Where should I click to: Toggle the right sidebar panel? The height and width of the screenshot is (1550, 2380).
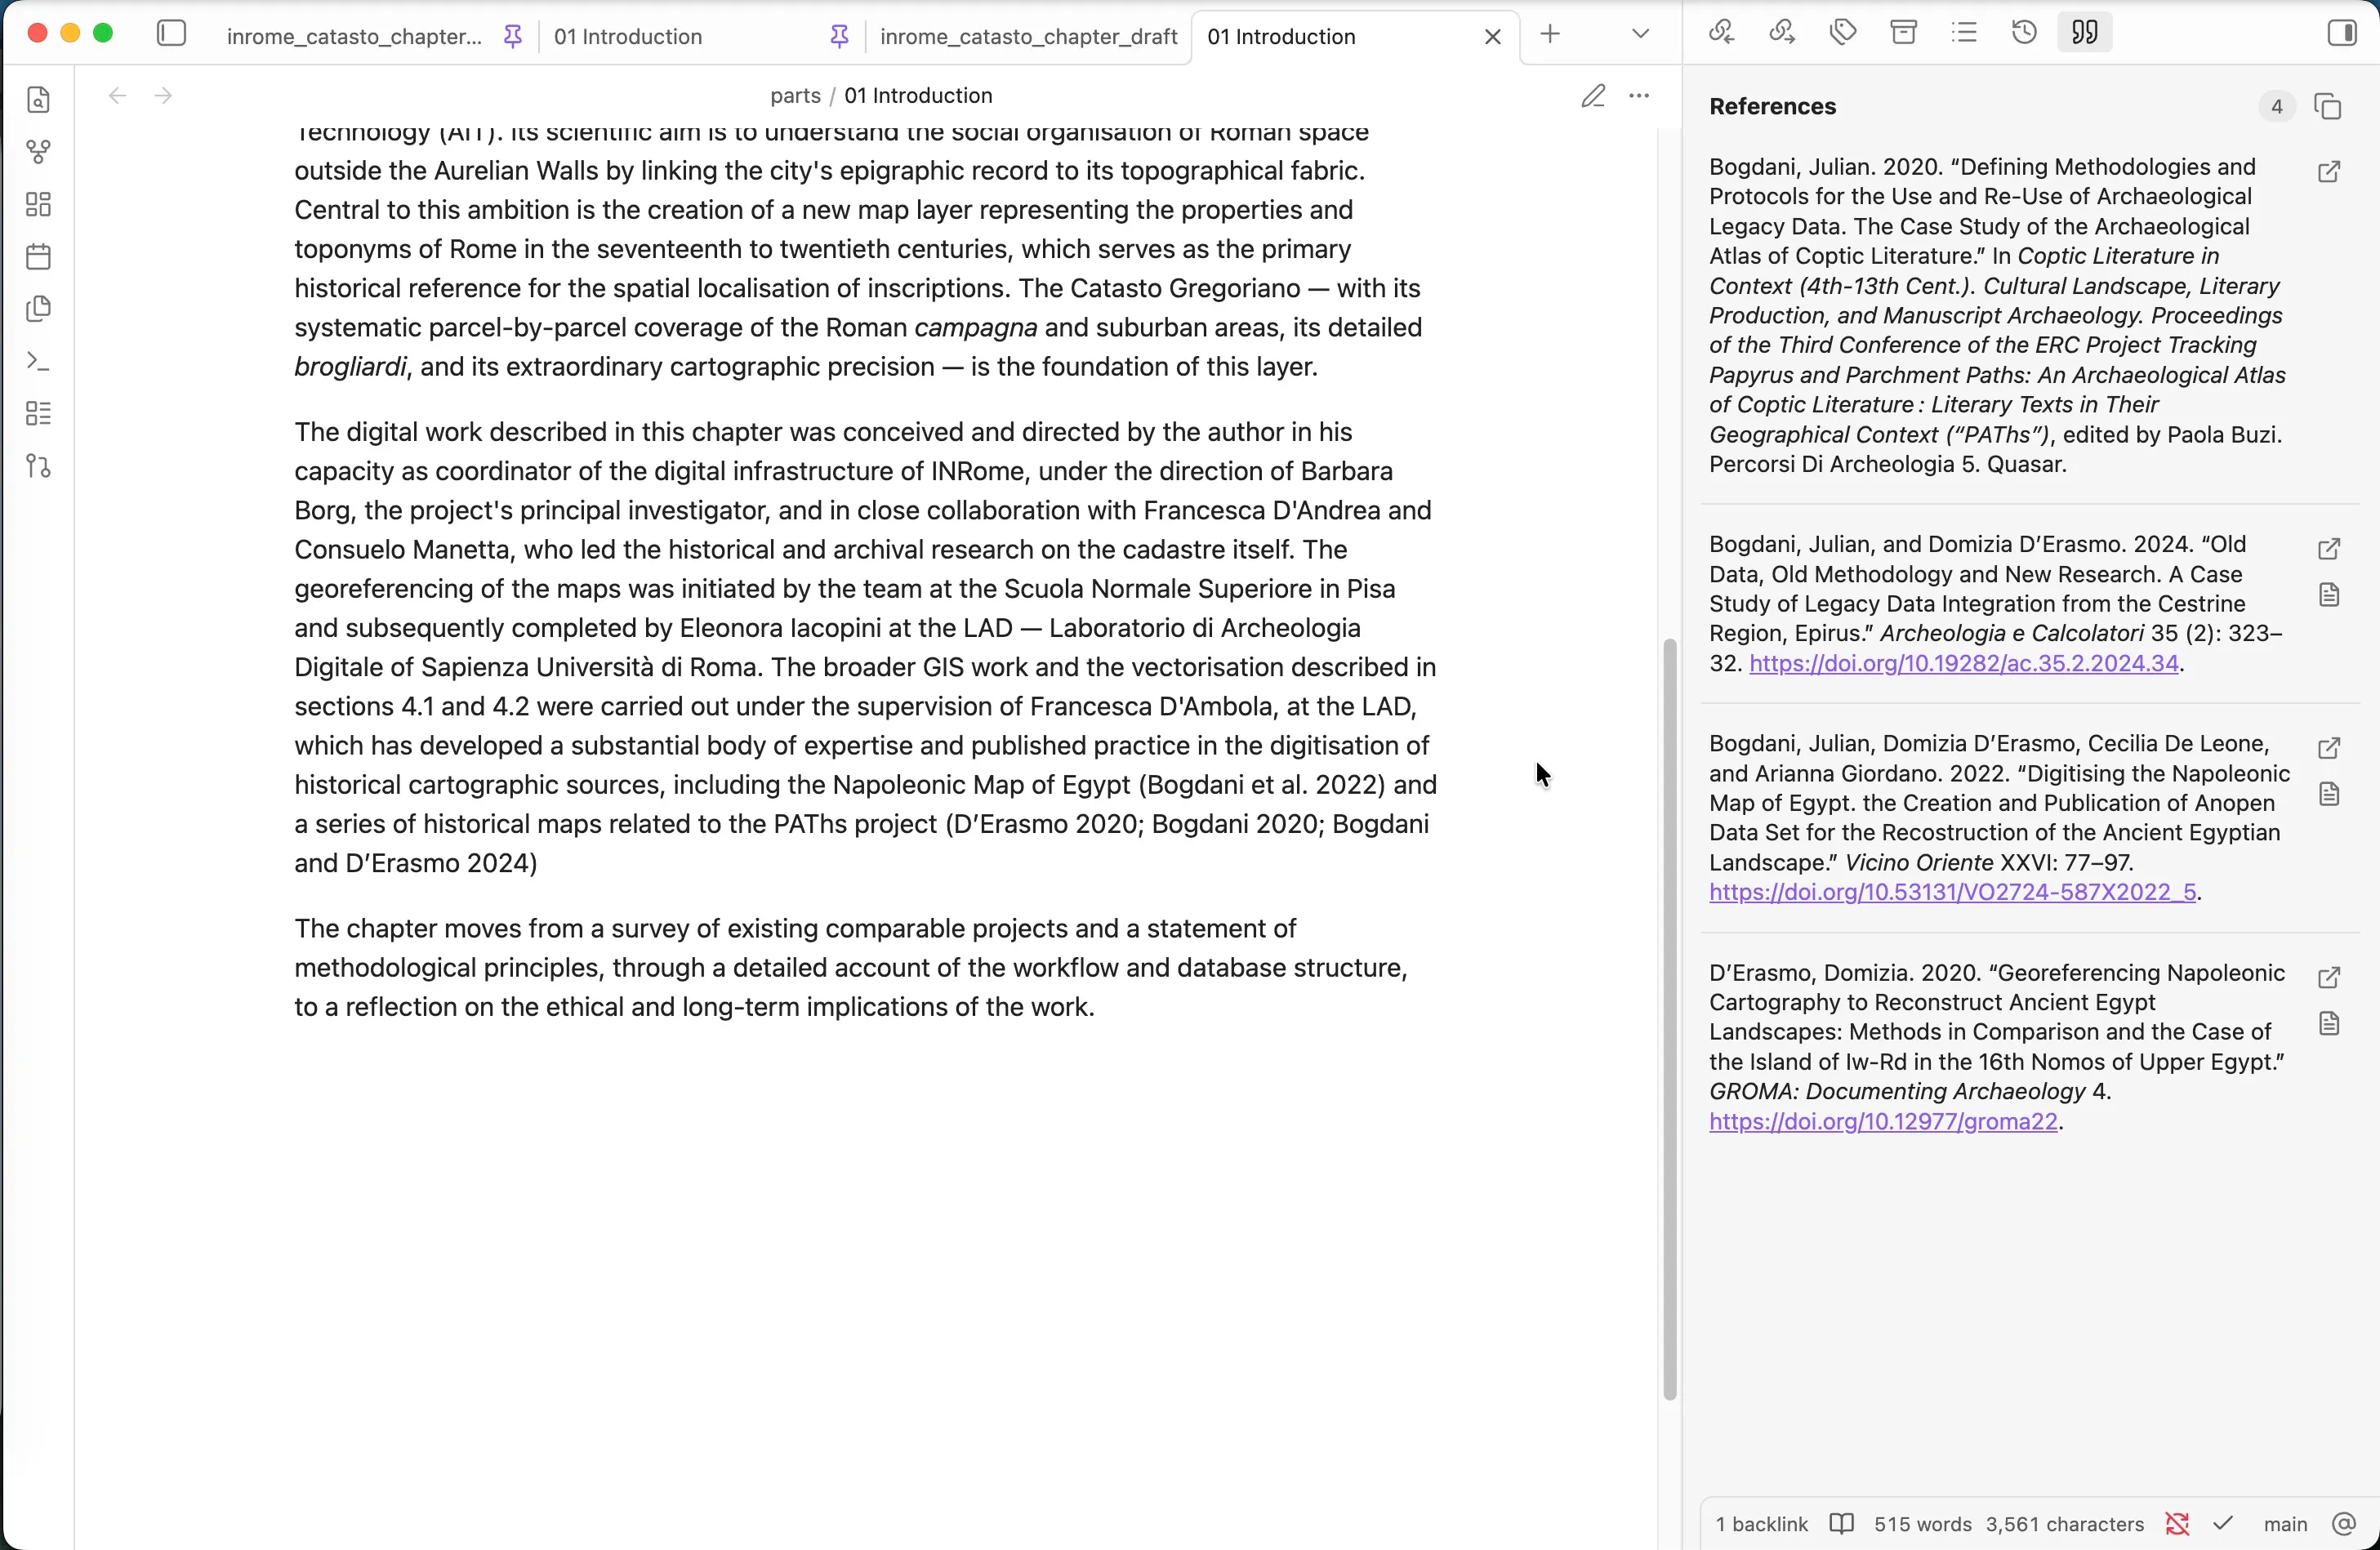point(2342,33)
